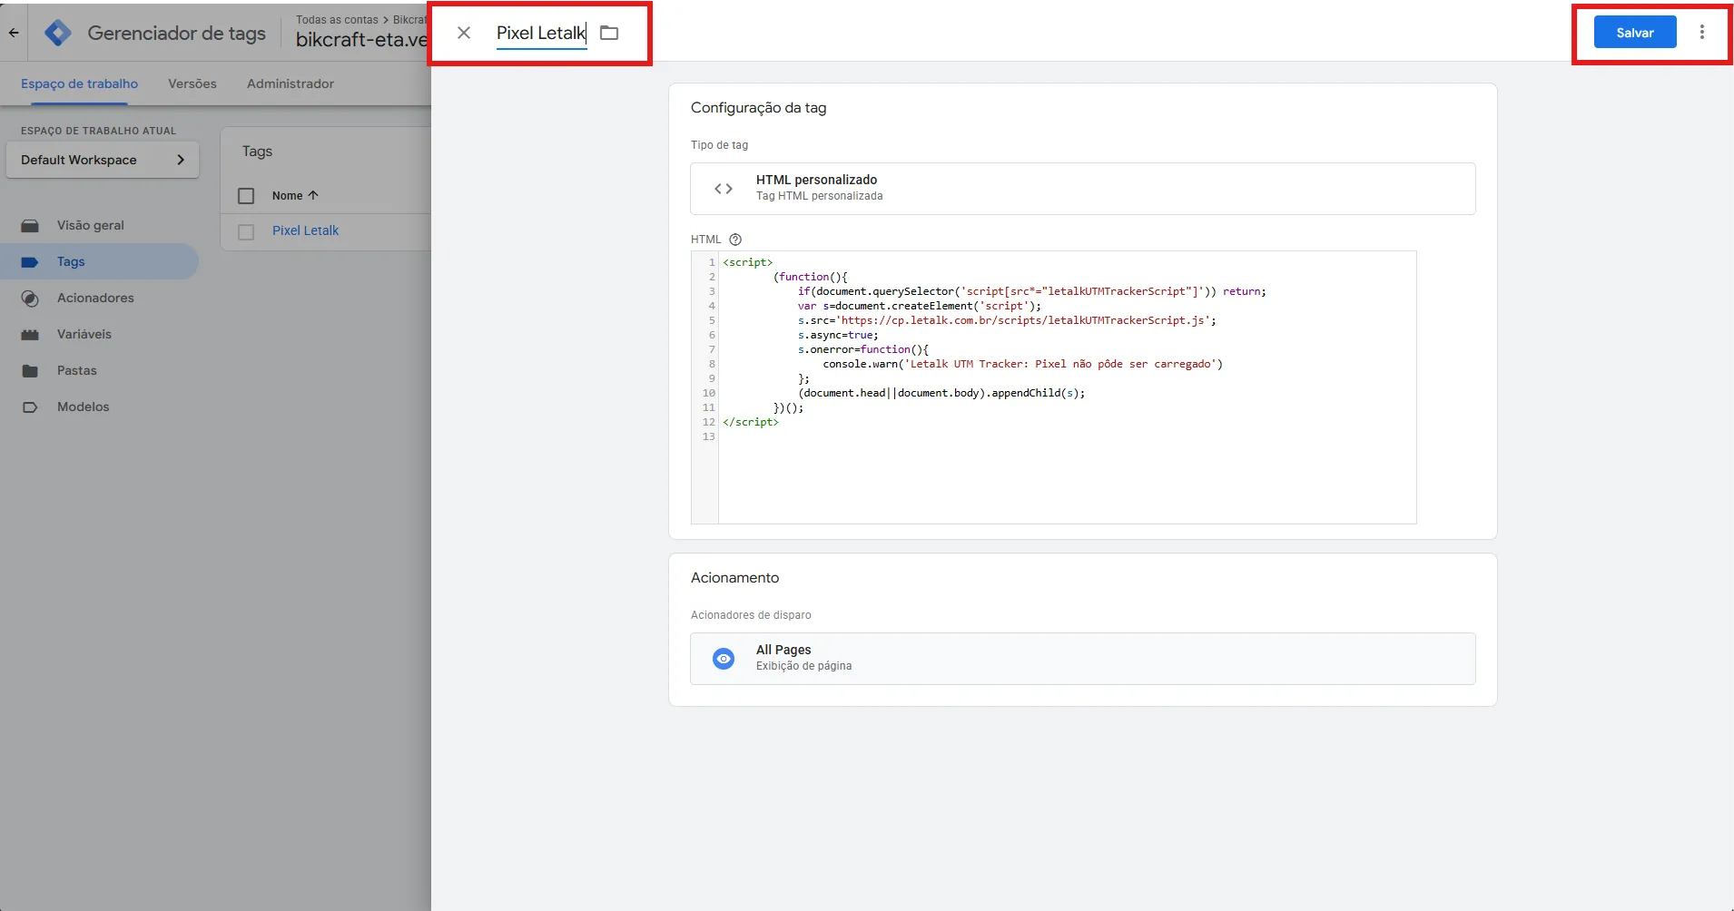
Task: Click the Tags label icon in sidebar
Action: point(30,262)
